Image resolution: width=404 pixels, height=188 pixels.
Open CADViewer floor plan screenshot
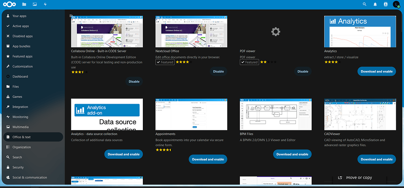360,114
